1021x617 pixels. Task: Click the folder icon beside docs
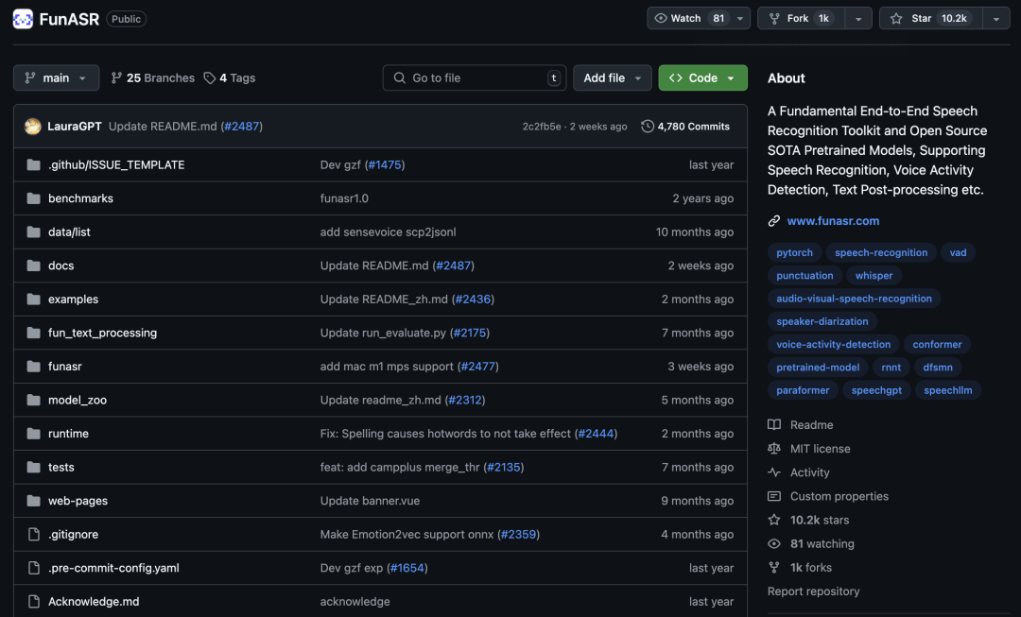(34, 266)
